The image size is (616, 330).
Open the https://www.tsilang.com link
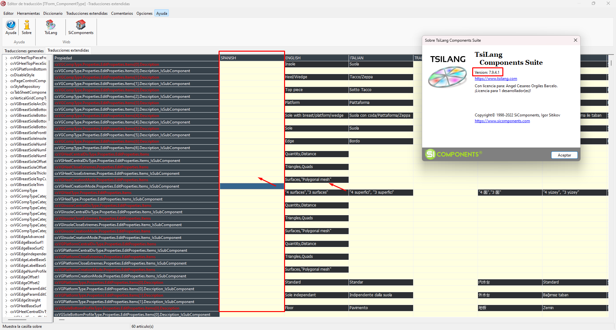[x=496, y=79]
